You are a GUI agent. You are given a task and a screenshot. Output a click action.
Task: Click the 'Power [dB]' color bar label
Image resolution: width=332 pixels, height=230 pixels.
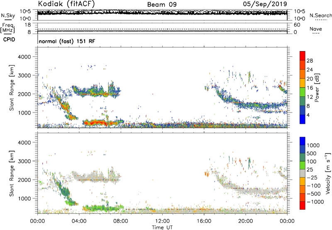click(x=317, y=88)
